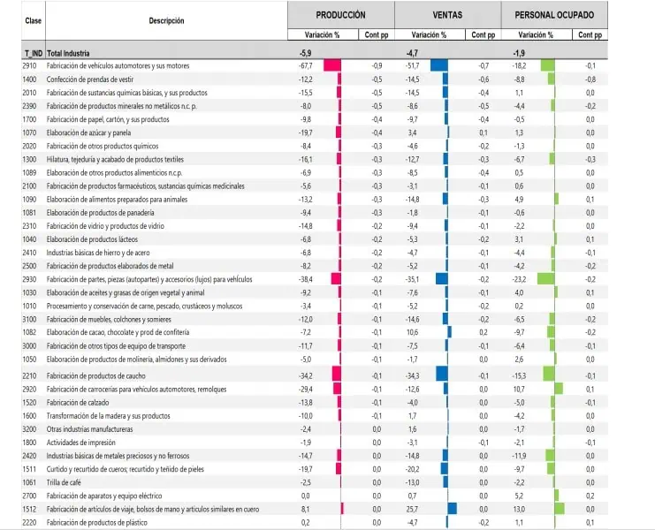Click sales value 10,6 for class 1082
The image size is (655, 530).
[412, 333]
